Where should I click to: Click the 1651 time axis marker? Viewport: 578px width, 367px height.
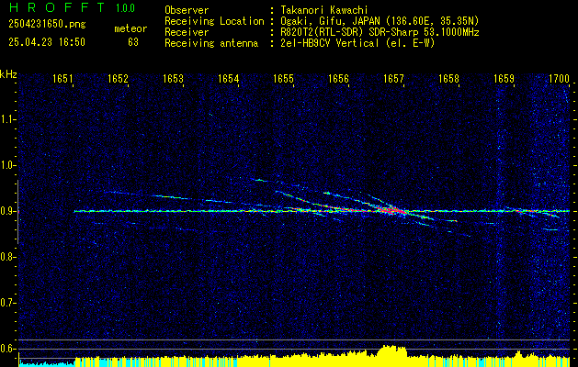(x=62, y=79)
